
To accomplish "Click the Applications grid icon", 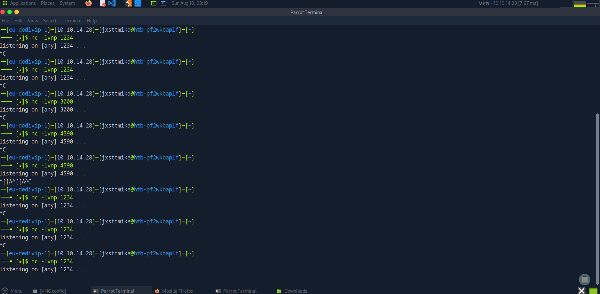I will point(5,3).
